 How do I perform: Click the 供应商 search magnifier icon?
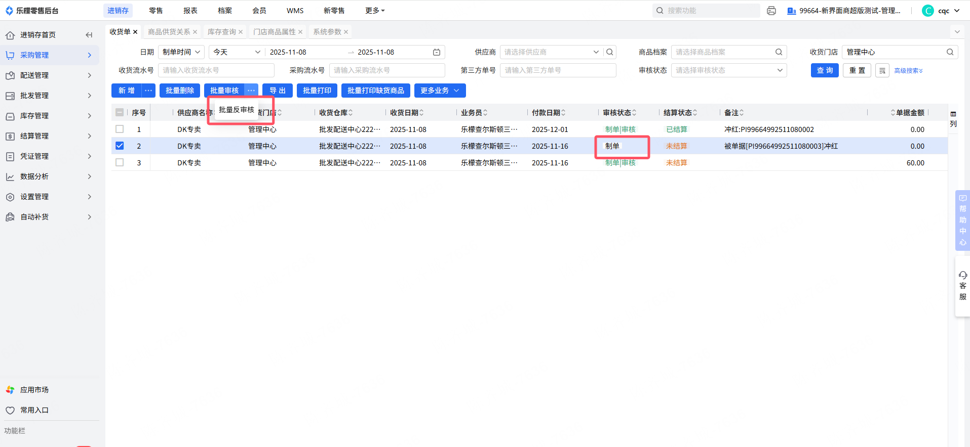(610, 52)
